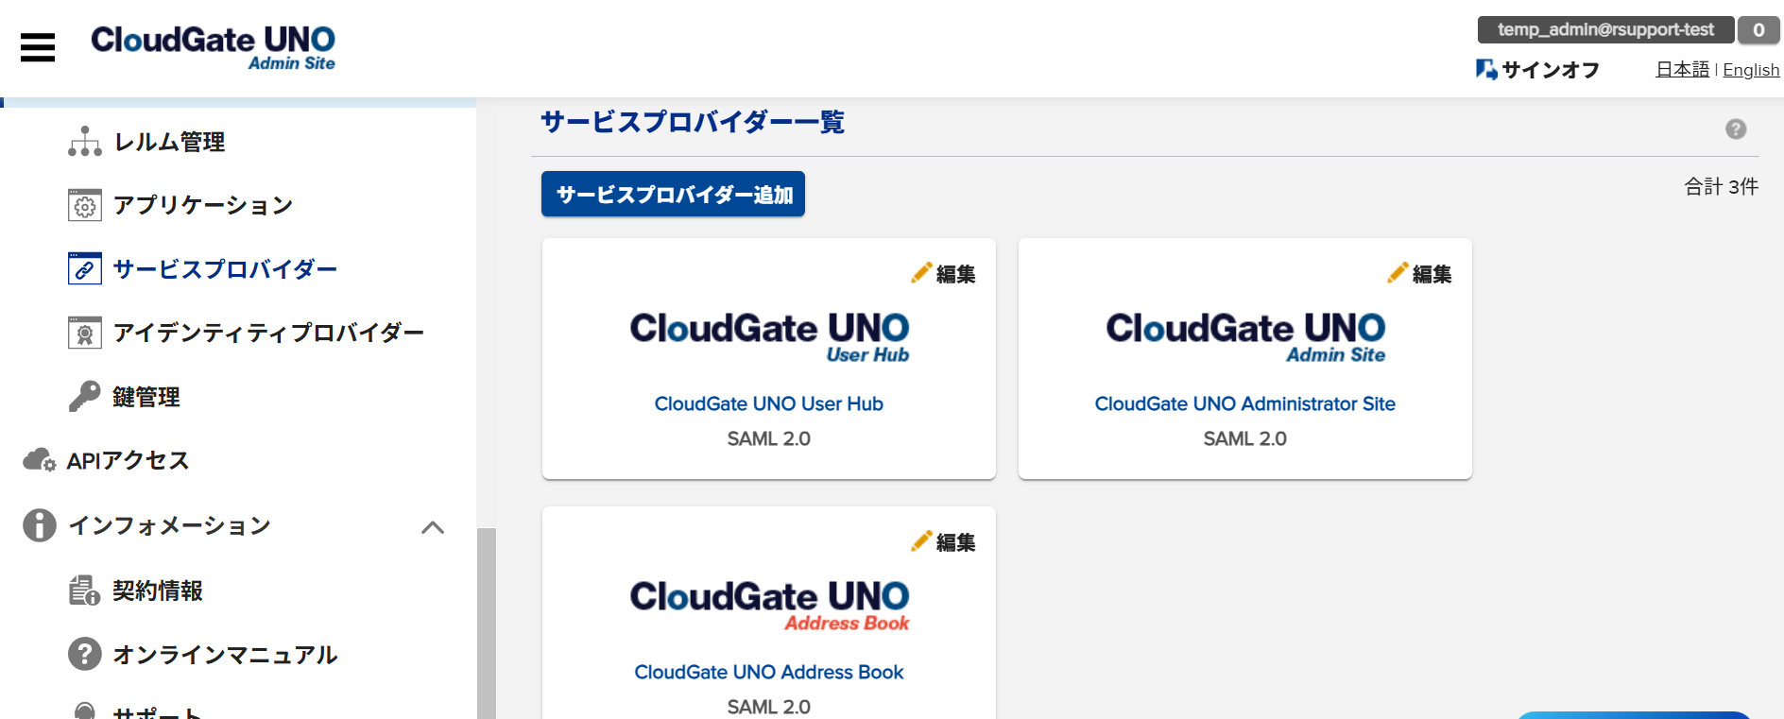Open 契約情報 in the sidebar
1784x719 pixels.
158,591
